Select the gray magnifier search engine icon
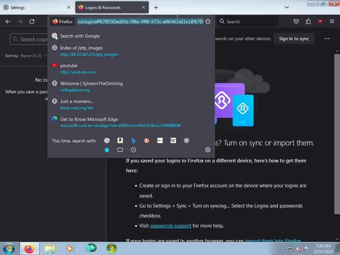Image resolution: width=340 pixels, height=255 pixels. click(187, 140)
